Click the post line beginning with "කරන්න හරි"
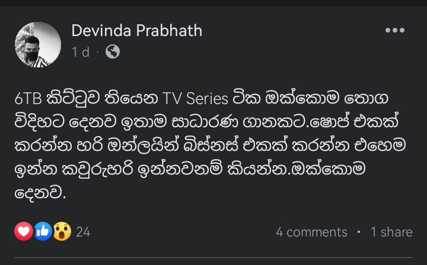 point(210,145)
